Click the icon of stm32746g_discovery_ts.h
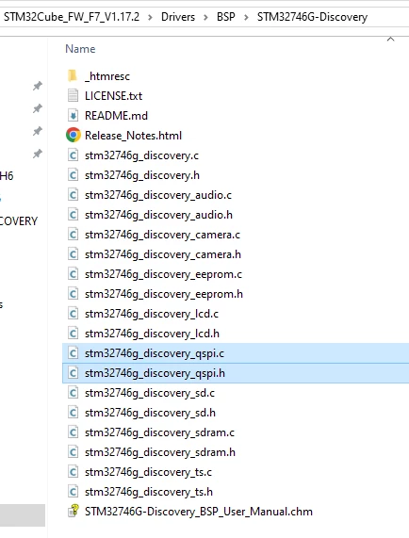 (73, 492)
